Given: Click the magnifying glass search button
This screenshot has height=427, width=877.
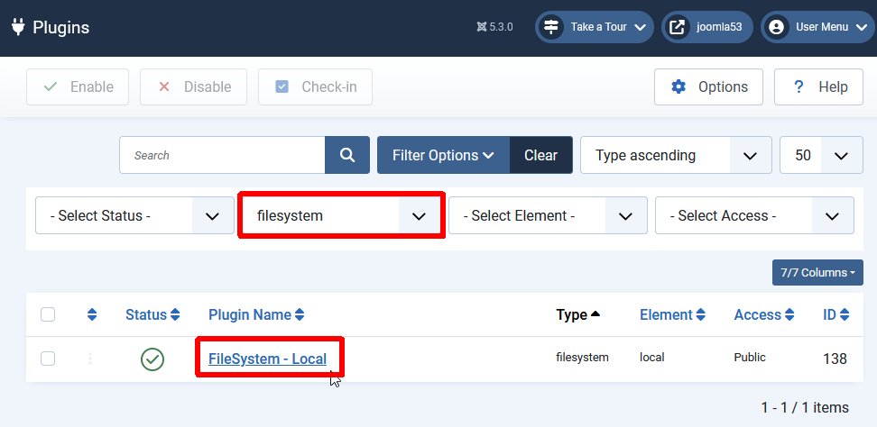Looking at the screenshot, I should (x=347, y=155).
